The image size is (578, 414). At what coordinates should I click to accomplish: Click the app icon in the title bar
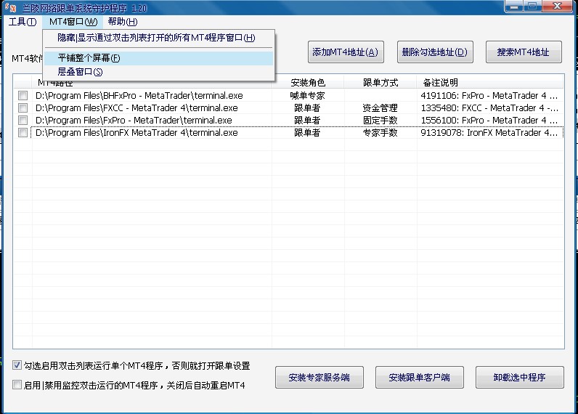click(11, 7)
